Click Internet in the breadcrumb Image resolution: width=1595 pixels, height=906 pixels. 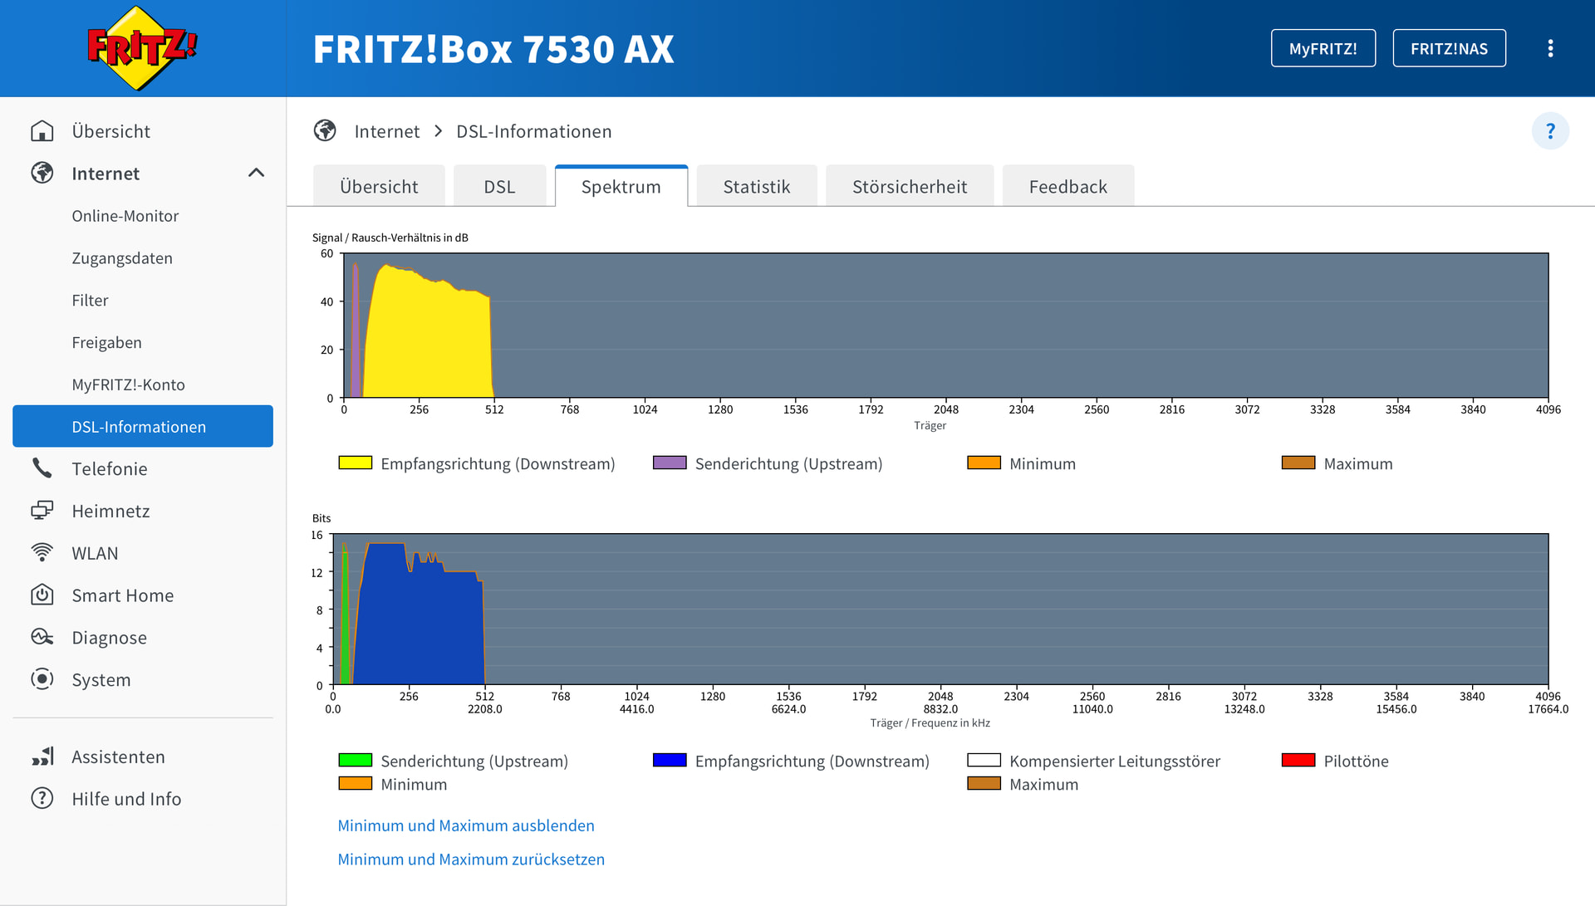pos(387,131)
